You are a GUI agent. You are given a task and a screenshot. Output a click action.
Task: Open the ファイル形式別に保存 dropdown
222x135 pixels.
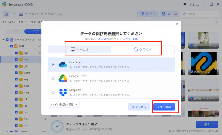(64, 105)
